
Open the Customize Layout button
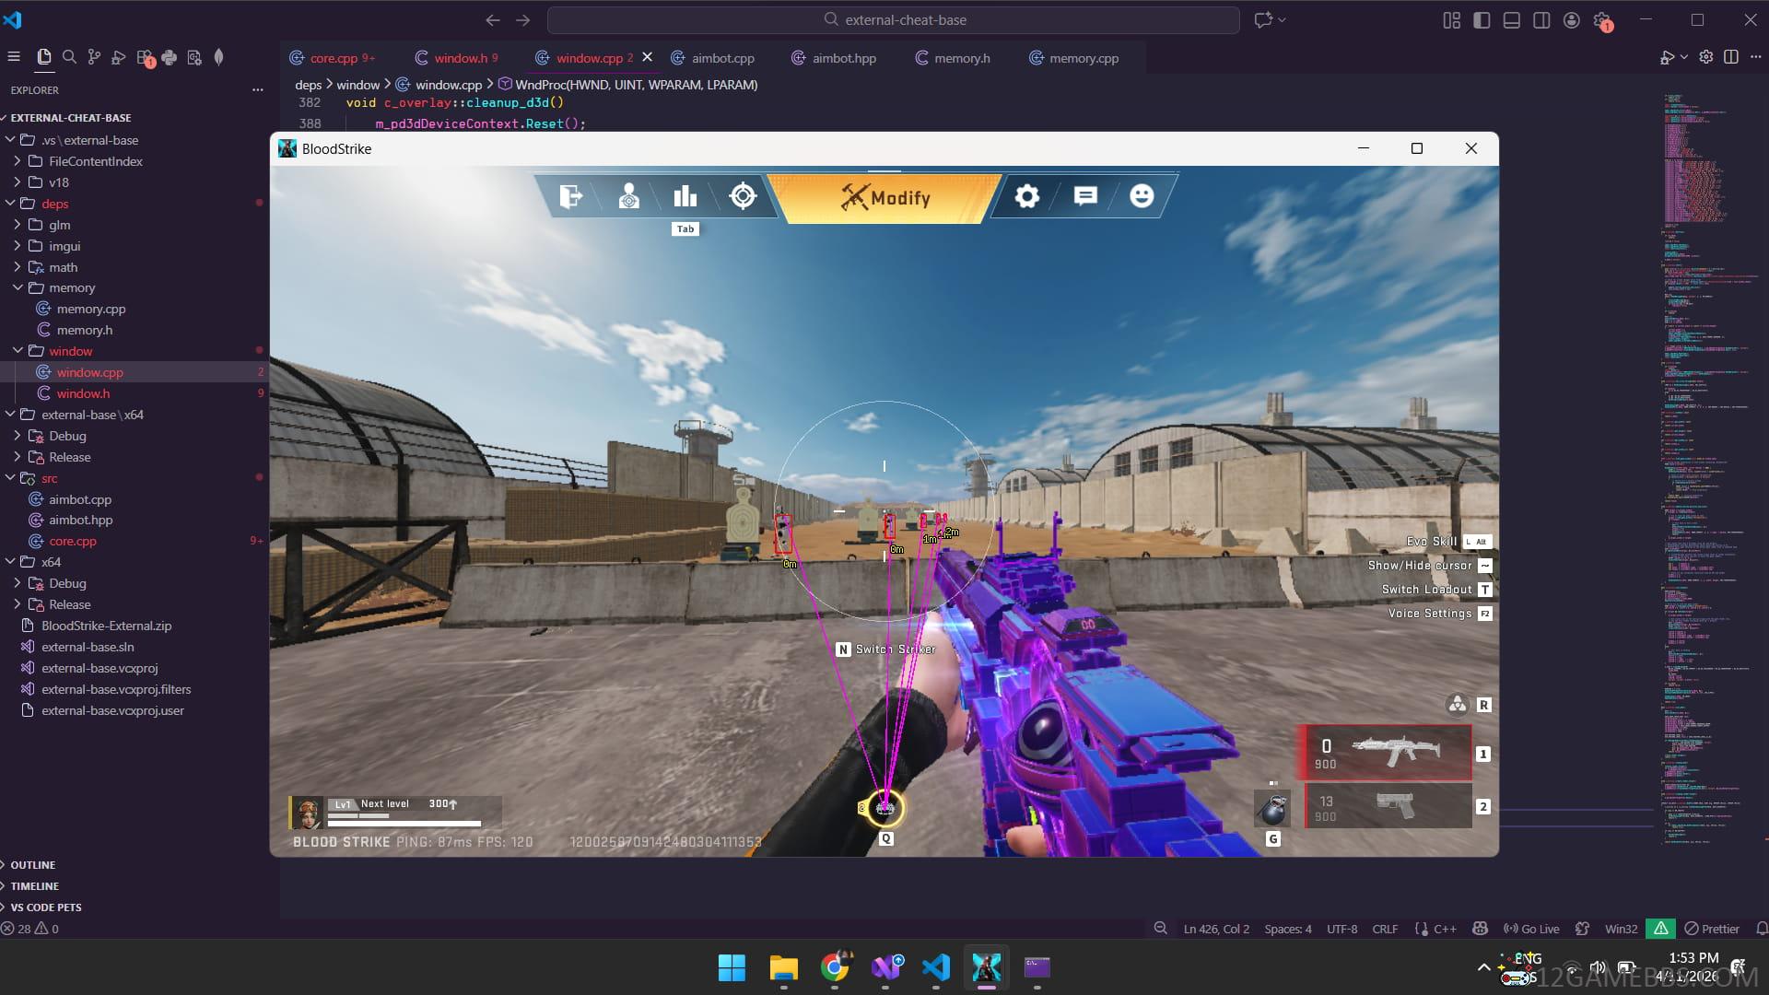click(x=1452, y=20)
